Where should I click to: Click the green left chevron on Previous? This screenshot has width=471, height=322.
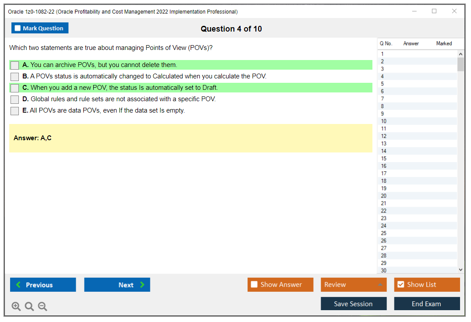coord(18,285)
